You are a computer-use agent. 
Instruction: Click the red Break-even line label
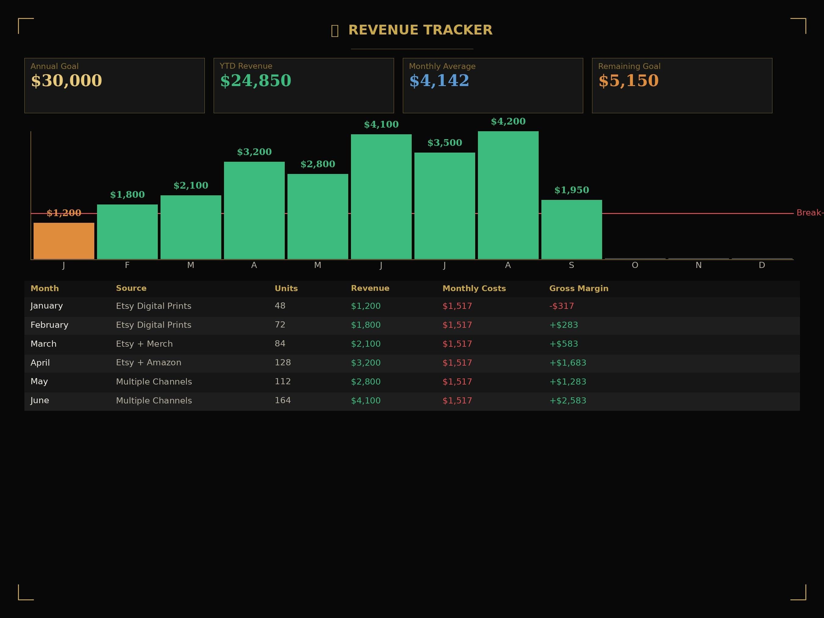810,213
